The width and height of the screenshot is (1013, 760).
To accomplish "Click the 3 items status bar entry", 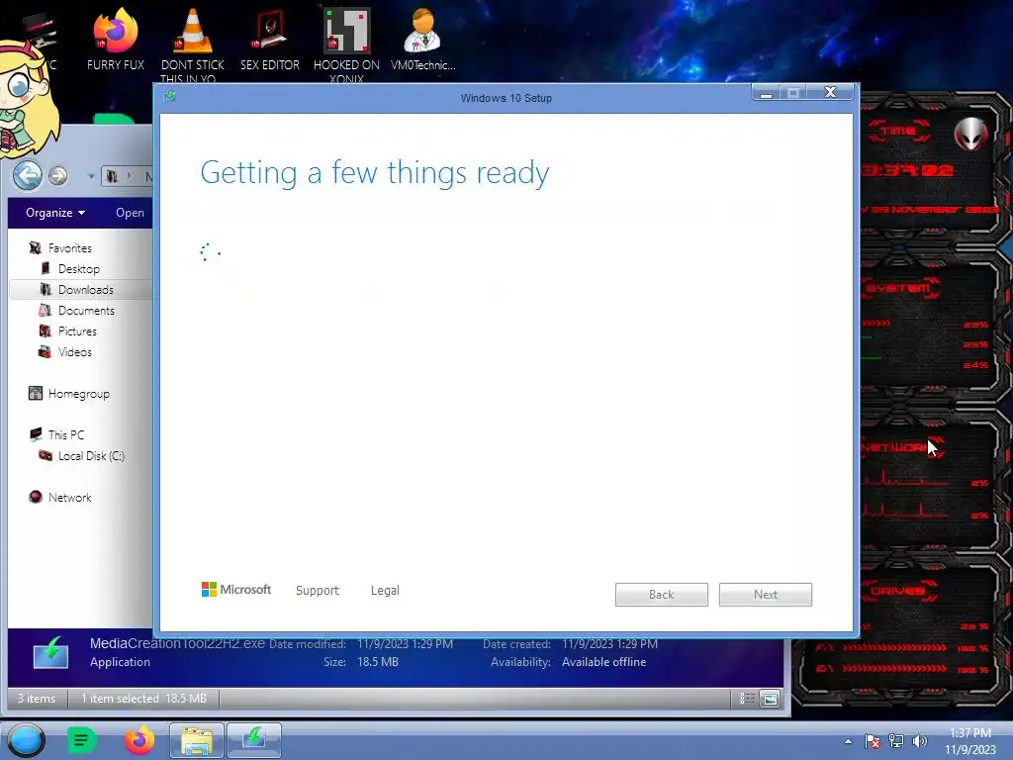I will coord(37,699).
